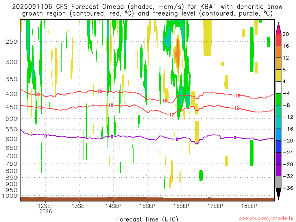Click the gray swatch between -32 and -36

point(278,182)
